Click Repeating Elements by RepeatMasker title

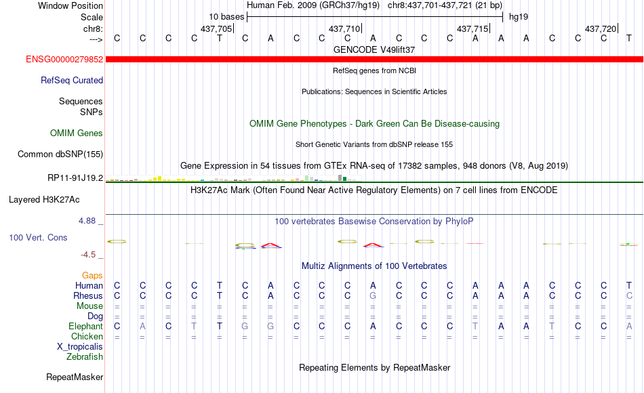pos(374,367)
